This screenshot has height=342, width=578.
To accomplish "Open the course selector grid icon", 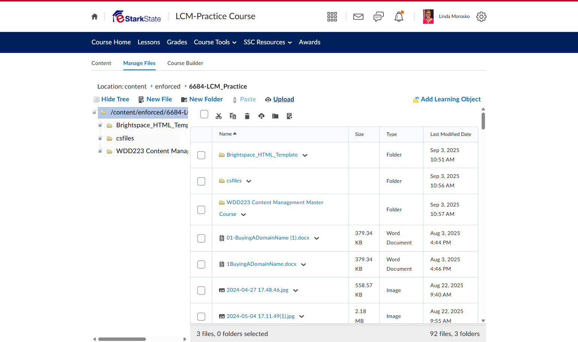I will [x=332, y=17].
